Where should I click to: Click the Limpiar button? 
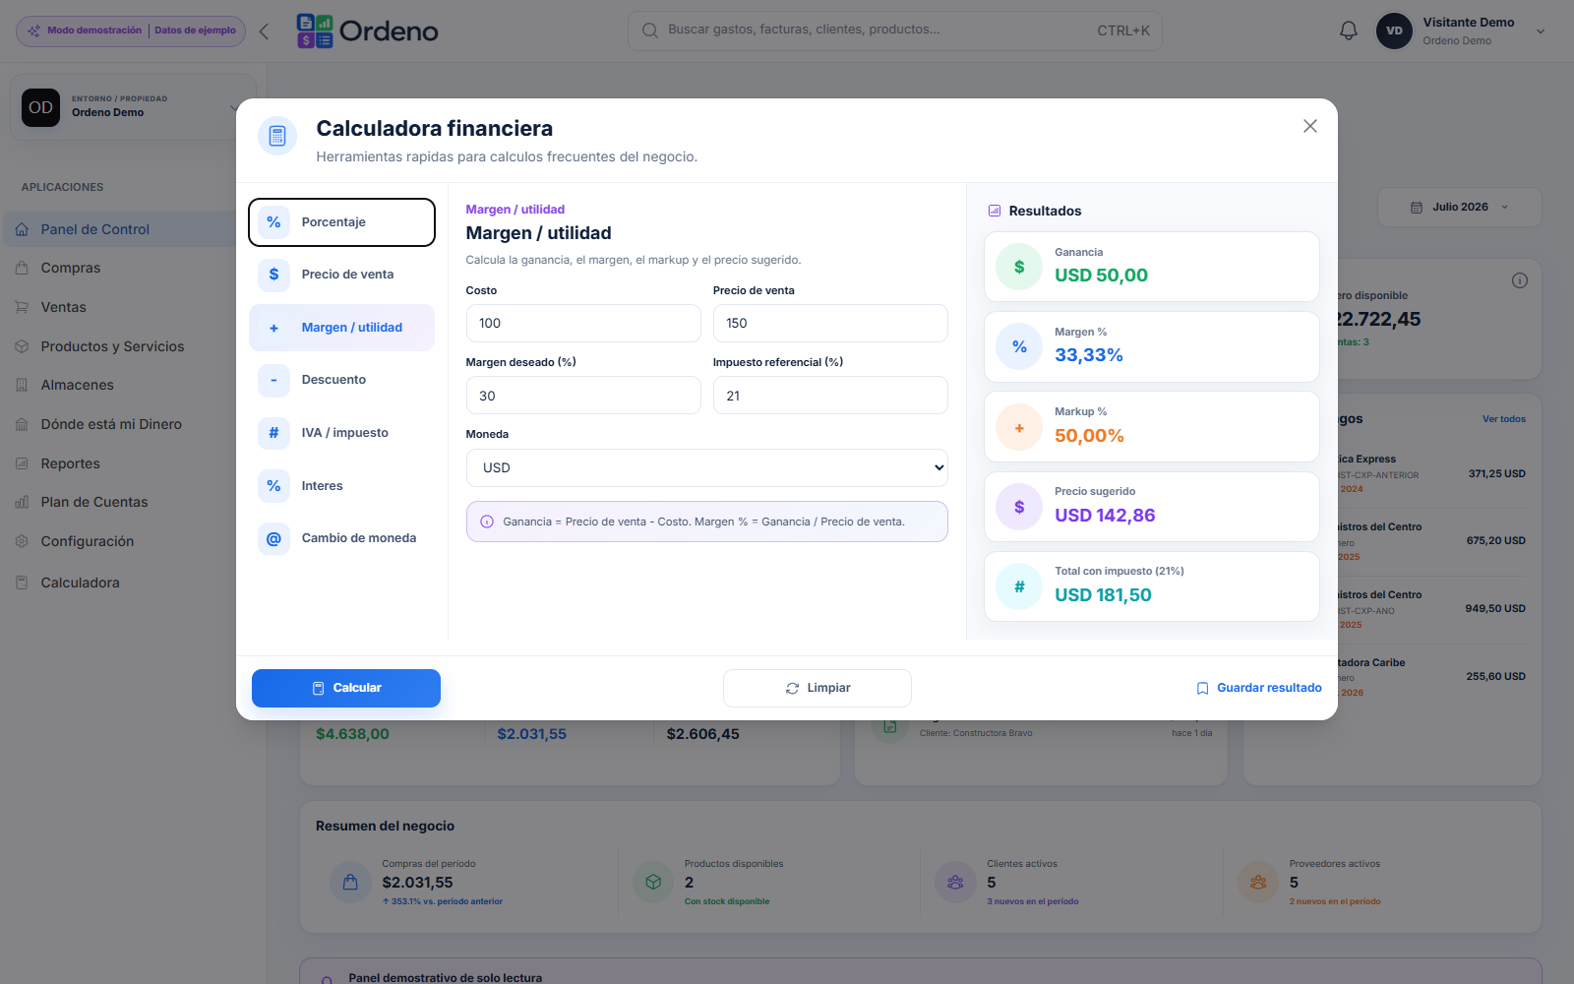coord(817,688)
